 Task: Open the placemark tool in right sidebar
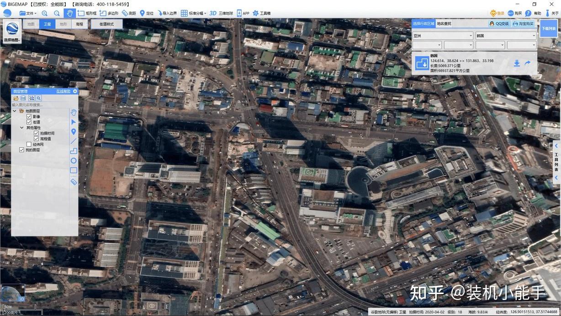click(74, 131)
